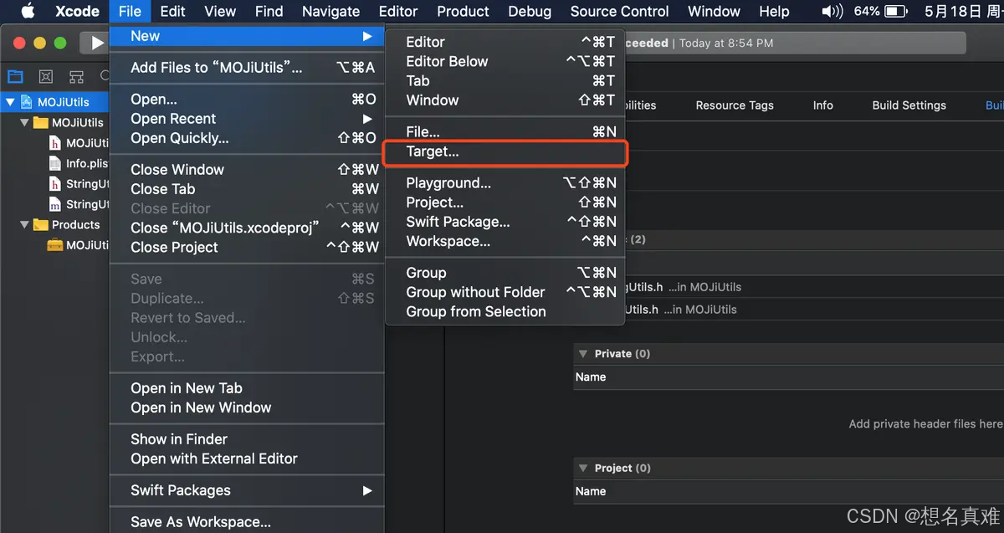Viewport: 1004px width, 533px height.
Task: Collapse the MOJiUtils project disclosure triangle
Action: (8, 101)
